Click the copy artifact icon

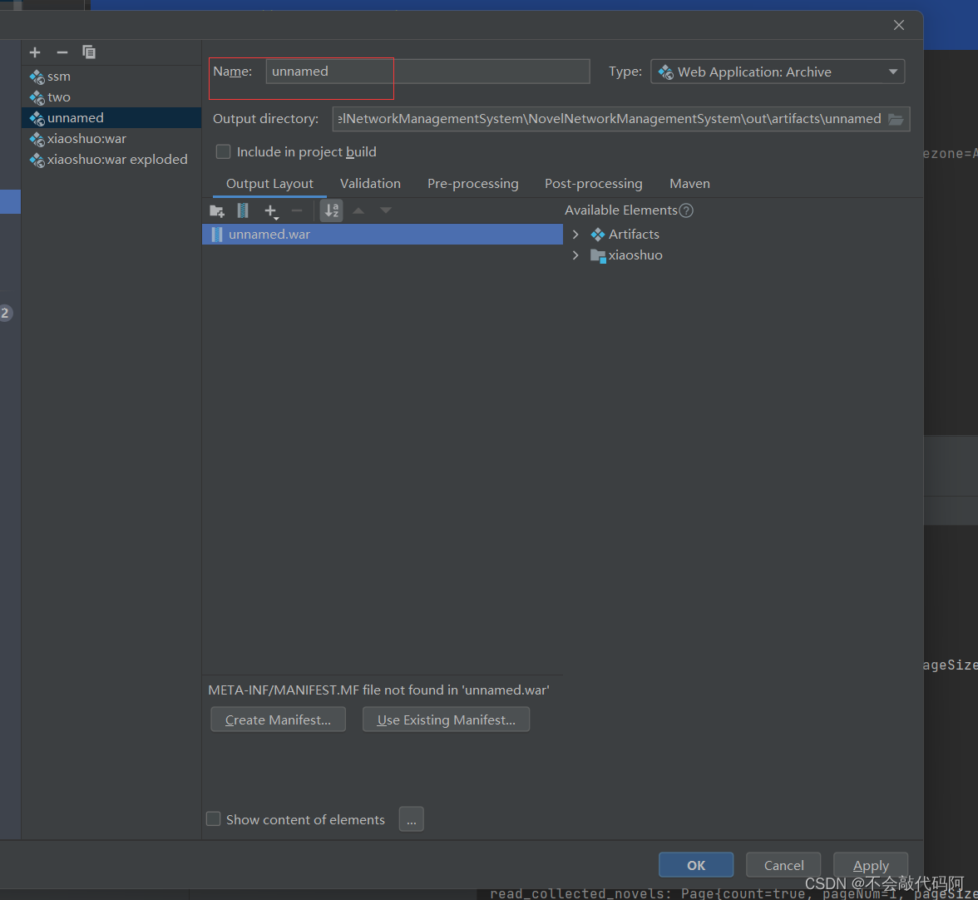coord(89,52)
